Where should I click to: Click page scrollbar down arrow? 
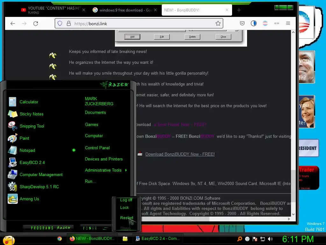[x=293, y=214]
